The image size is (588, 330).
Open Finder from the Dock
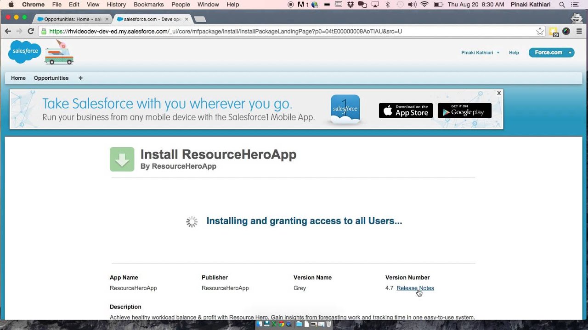260,324
